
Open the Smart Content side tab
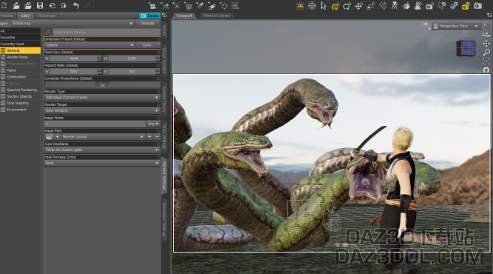click(x=164, y=61)
